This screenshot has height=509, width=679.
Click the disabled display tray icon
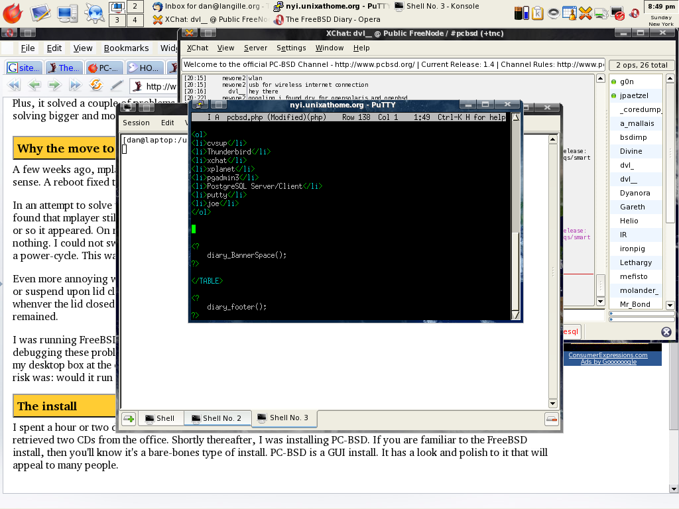click(617, 13)
